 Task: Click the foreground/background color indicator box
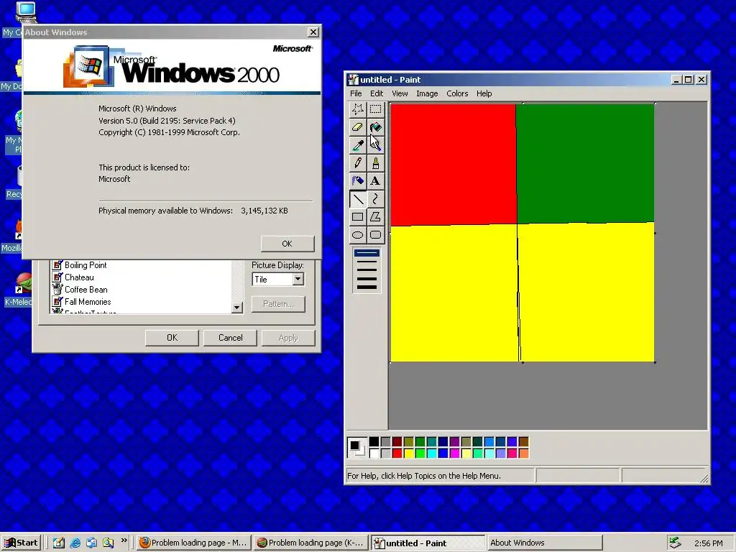point(356,447)
